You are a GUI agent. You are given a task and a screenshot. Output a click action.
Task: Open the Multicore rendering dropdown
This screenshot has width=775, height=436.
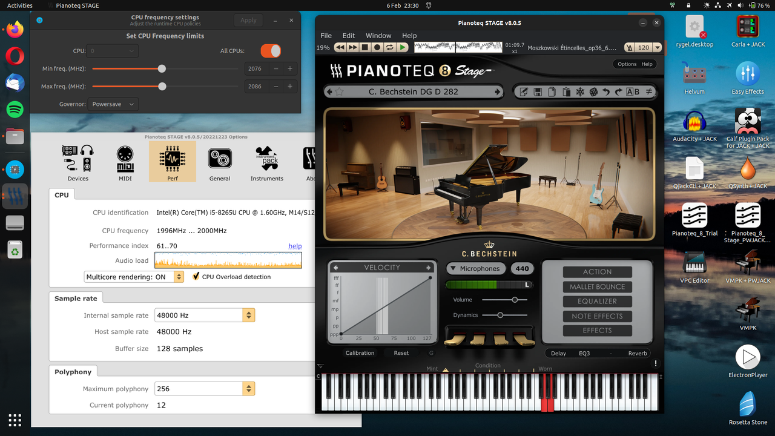click(134, 277)
